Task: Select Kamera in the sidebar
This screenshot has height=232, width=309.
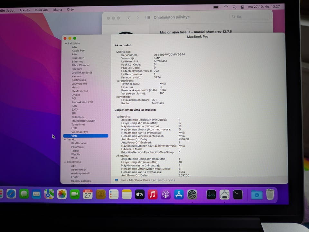Action: 77,76
